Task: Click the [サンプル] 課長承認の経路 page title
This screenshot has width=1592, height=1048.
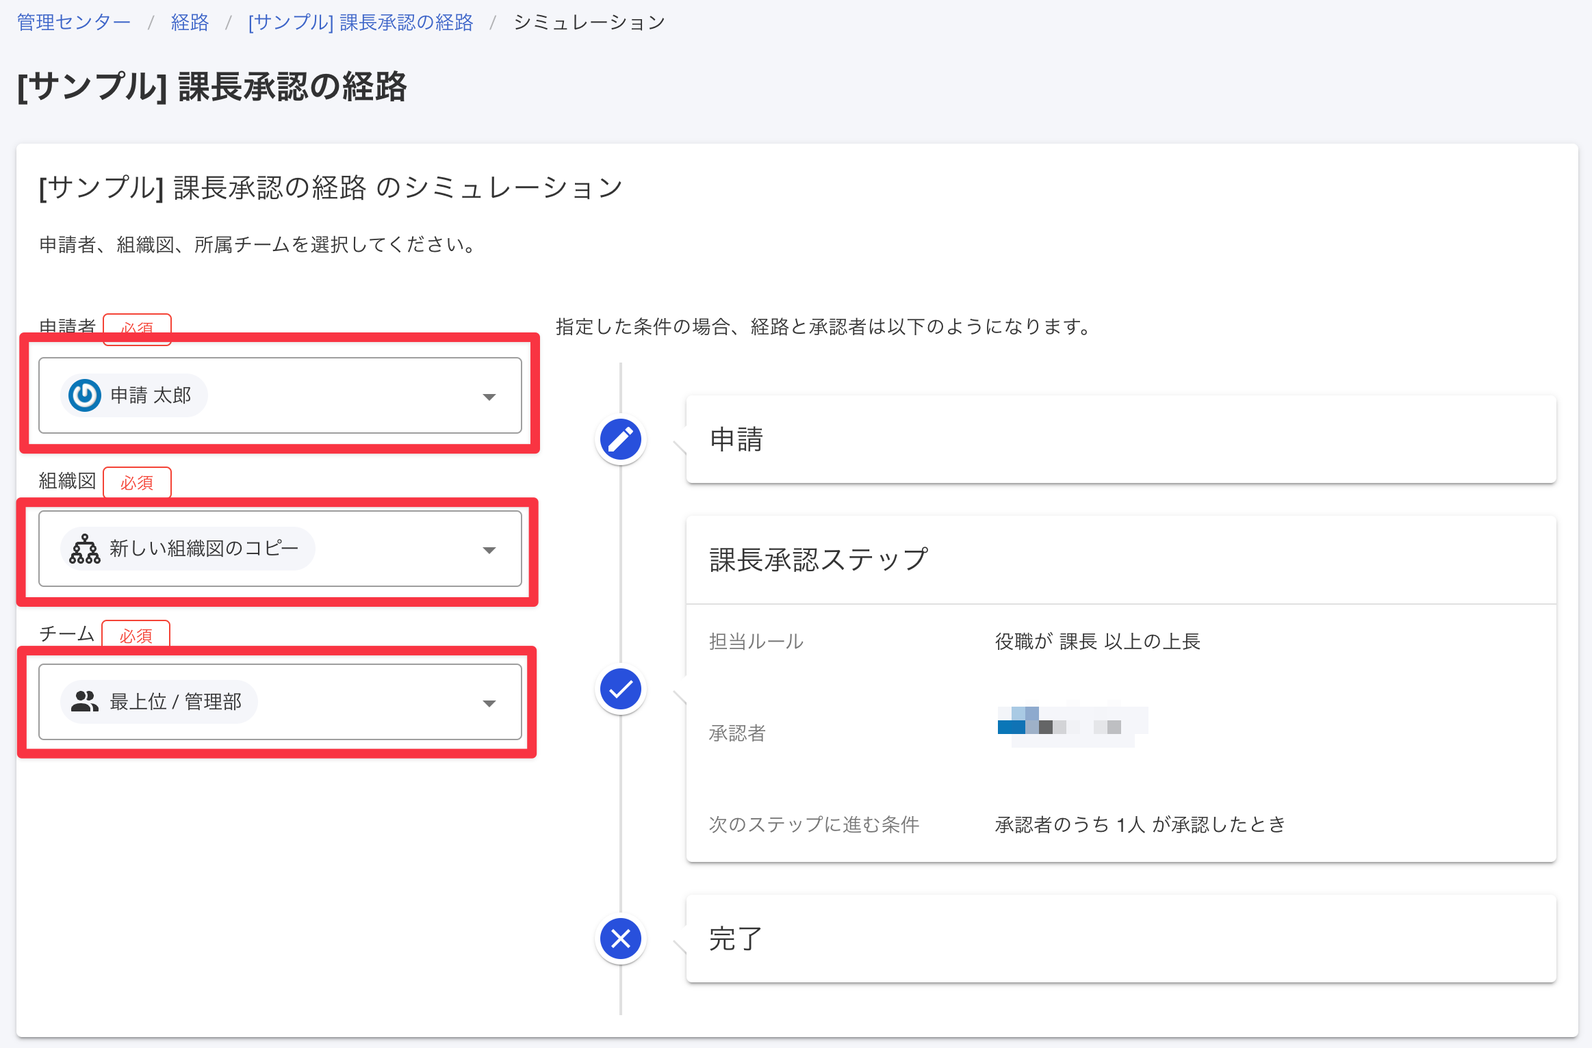Action: [211, 87]
